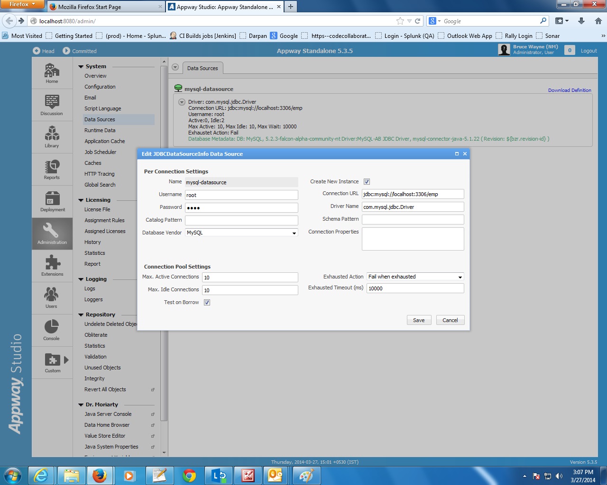This screenshot has height=485, width=607.
Task: Click the Max. Active Connections field
Action: (x=250, y=277)
